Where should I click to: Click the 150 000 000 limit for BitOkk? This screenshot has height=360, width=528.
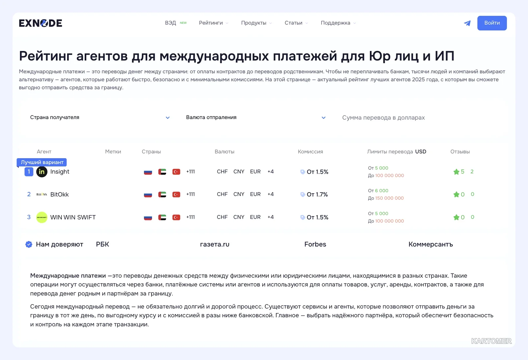point(389,198)
